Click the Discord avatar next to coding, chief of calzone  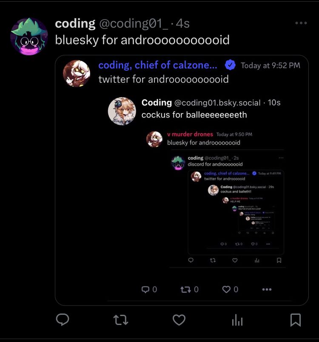(77, 74)
